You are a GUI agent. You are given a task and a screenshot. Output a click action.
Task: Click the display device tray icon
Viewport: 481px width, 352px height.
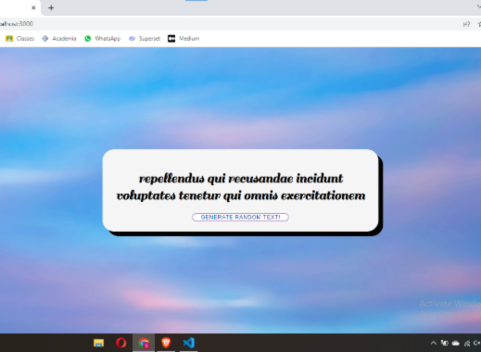click(445, 343)
